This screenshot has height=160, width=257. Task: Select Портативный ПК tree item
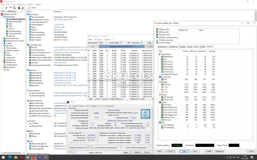[15, 33]
